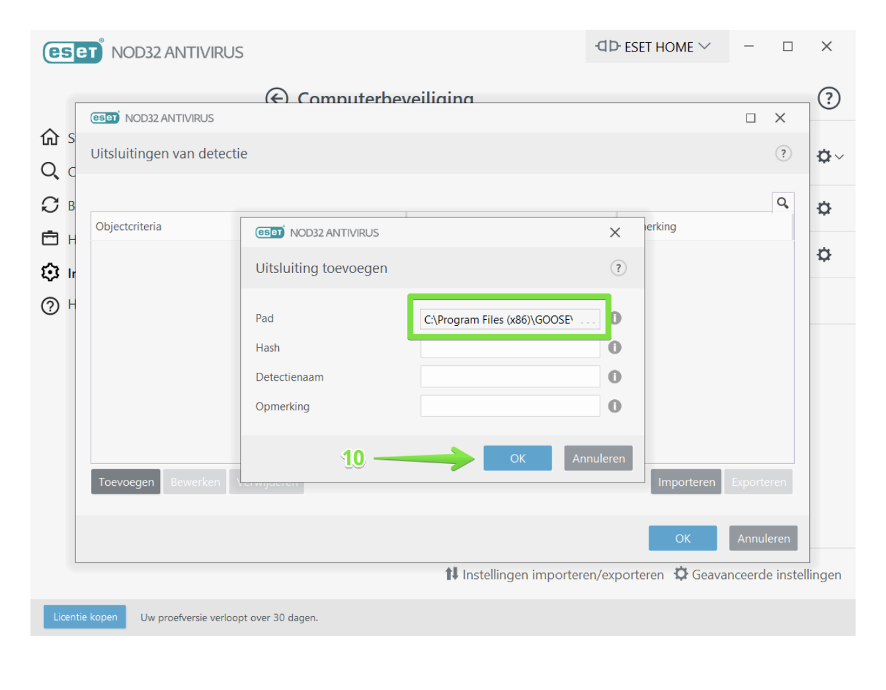Click the main window help question mark icon
The image size is (886, 690).
tap(828, 98)
